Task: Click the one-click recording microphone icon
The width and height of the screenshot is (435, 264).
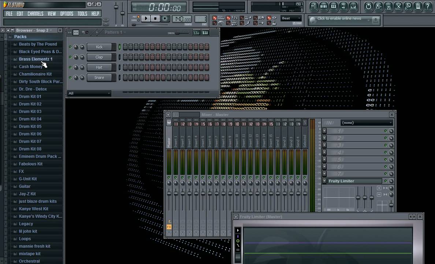Action: 408,6
